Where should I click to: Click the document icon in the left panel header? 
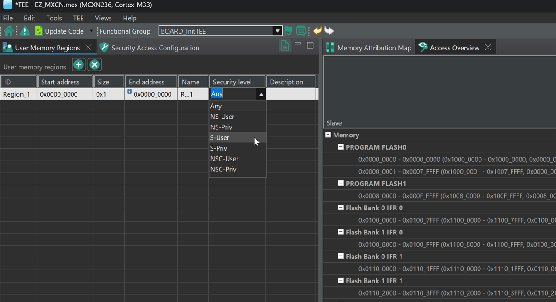click(x=285, y=45)
